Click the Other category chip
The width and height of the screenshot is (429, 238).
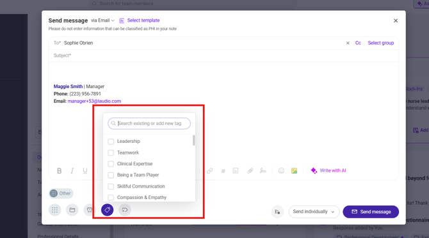pos(61,193)
